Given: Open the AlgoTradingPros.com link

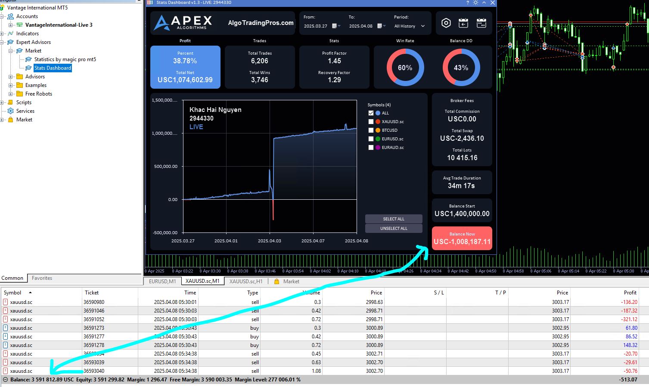Looking at the screenshot, I should click(x=261, y=23).
